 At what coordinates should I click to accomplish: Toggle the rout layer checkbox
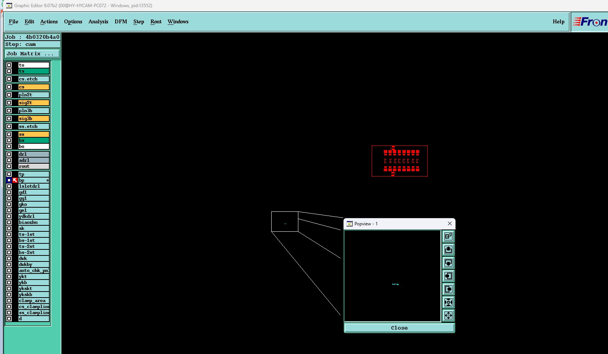(9, 166)
